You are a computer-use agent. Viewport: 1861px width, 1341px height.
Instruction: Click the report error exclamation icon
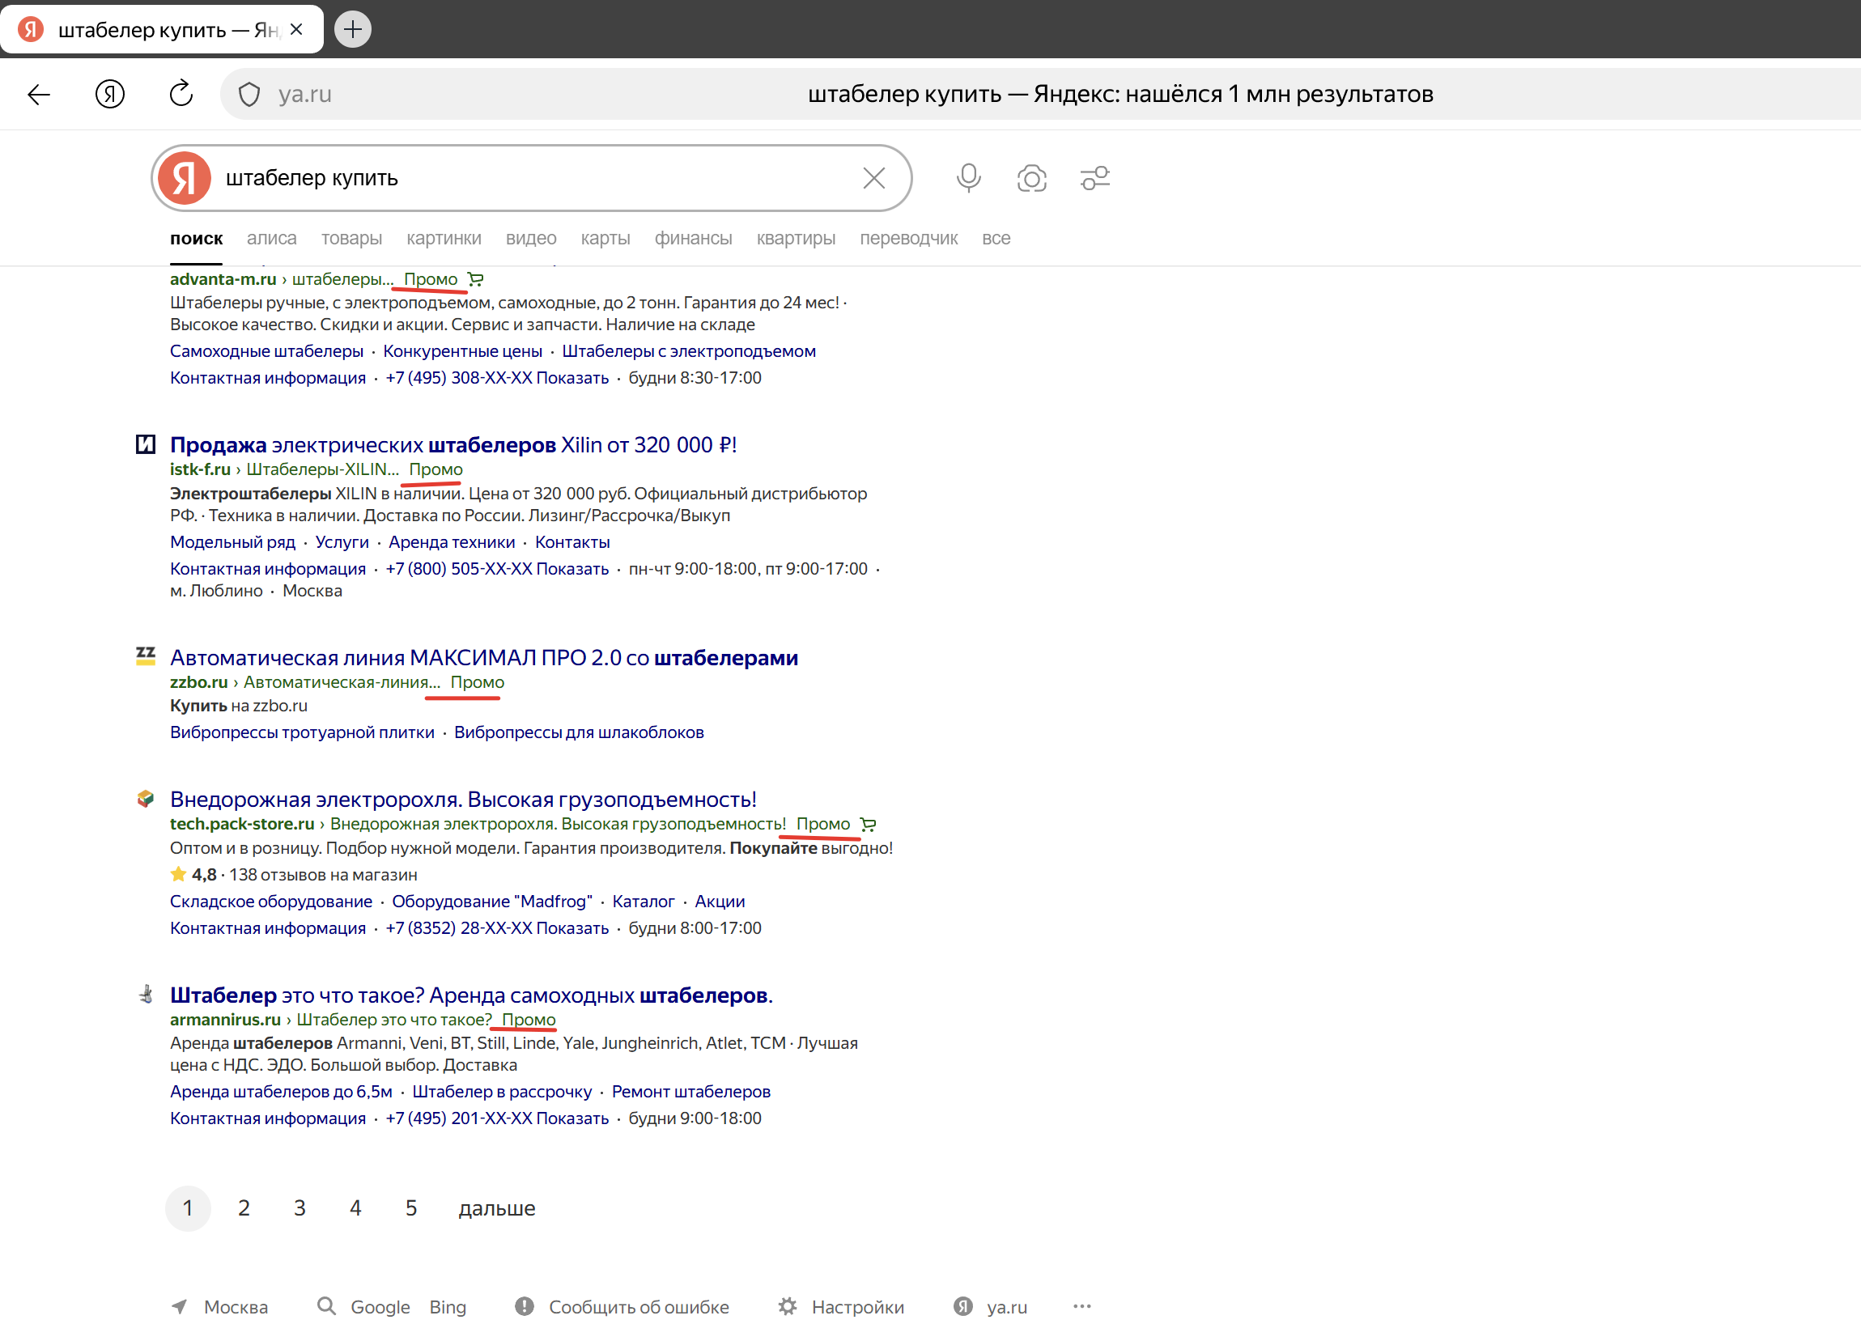pyautogui.click(x=525, y=1305)
